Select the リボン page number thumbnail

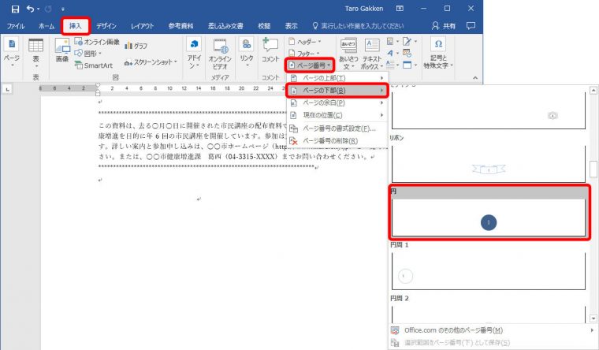tap(489, 164)
